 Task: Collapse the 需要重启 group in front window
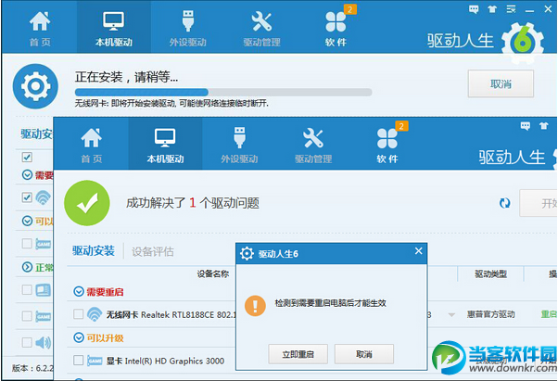[78, 292]
